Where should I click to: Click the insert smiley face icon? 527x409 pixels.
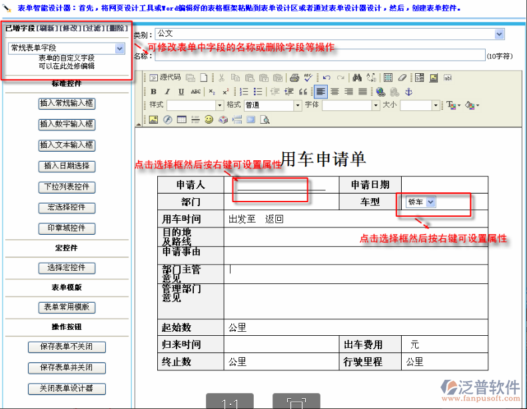point(209,120)
